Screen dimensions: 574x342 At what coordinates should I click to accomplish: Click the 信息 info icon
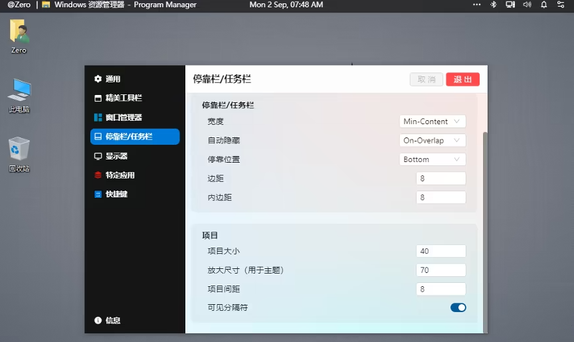point(98,320)
